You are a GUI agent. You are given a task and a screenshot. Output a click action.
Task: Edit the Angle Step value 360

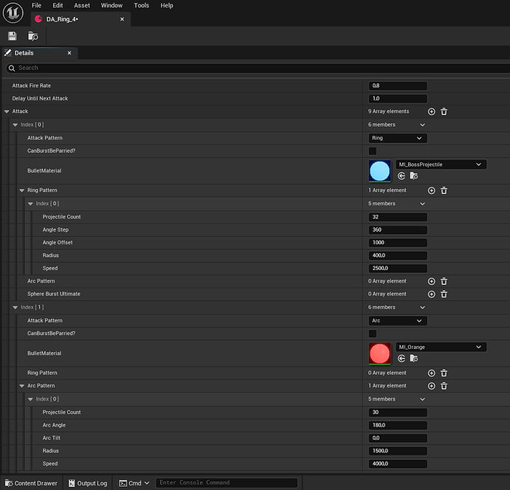pyautogui.click(x=398, y=230)
